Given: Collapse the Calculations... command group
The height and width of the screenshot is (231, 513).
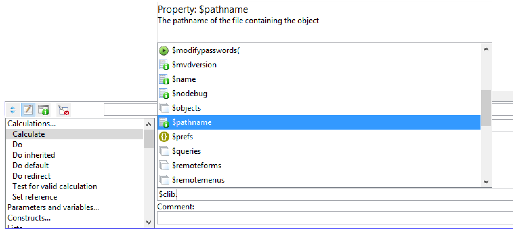Looking at the screenshot, I should [x=32, y=124].
